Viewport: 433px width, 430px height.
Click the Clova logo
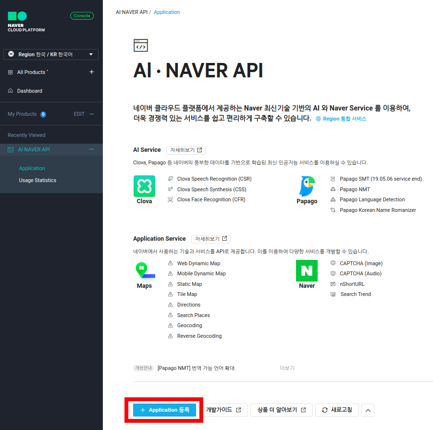[145, 186]
